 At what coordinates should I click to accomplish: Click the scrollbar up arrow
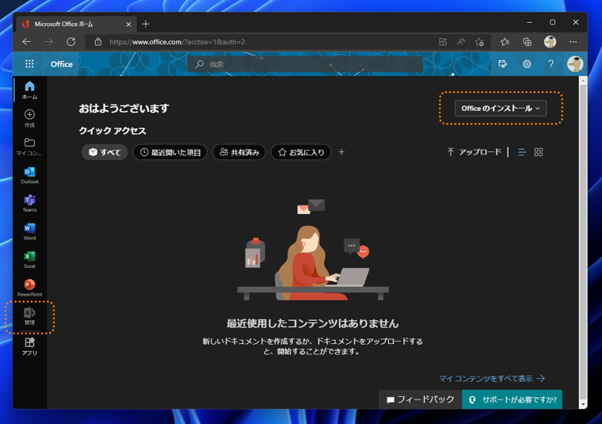[x=583, y=80]
